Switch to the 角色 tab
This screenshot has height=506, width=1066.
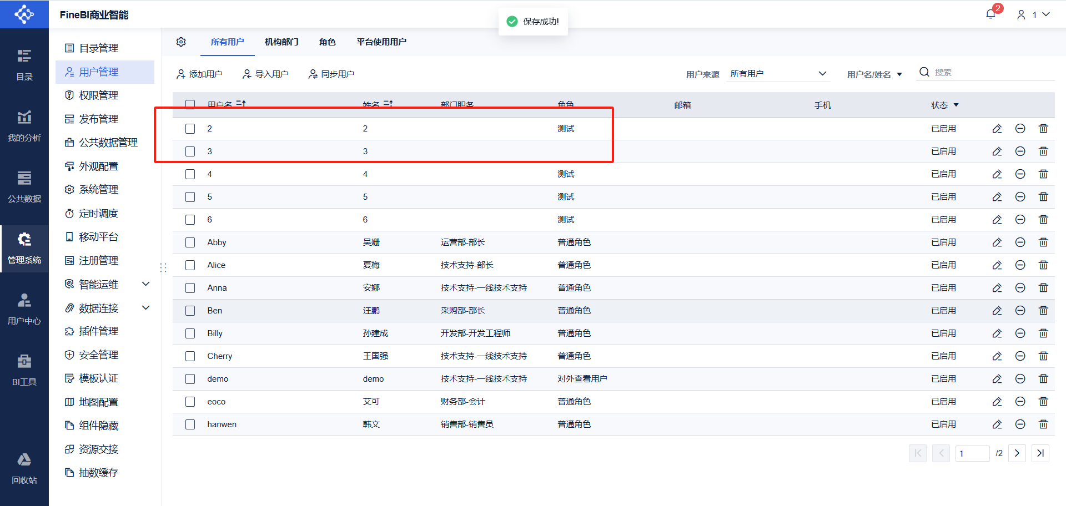tap(328, 42)
